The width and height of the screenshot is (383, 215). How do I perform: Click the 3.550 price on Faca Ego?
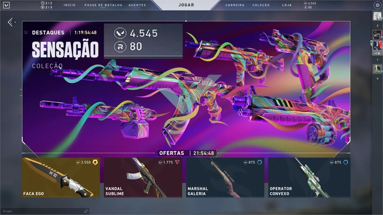pos(86,162)
